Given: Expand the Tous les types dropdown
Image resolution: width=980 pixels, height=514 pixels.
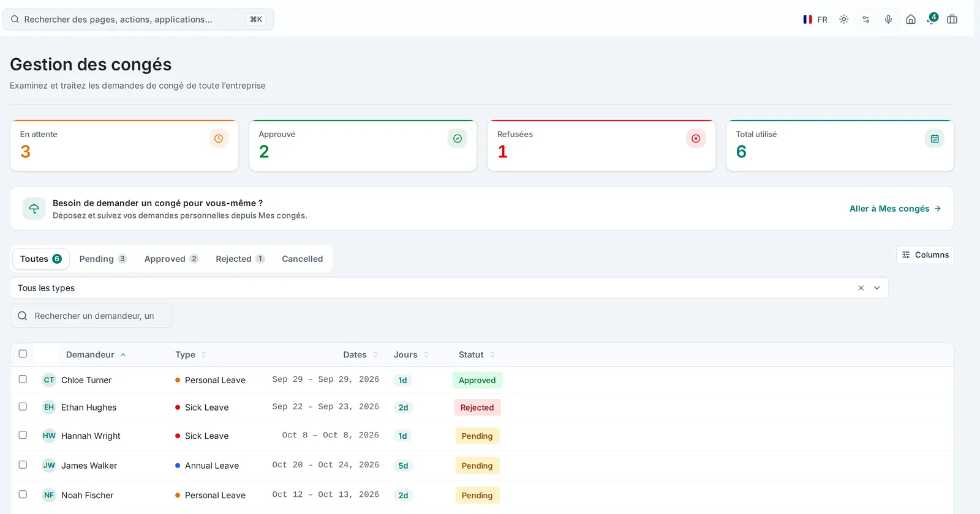Looking at the screenshot, I should pos(877,288).
